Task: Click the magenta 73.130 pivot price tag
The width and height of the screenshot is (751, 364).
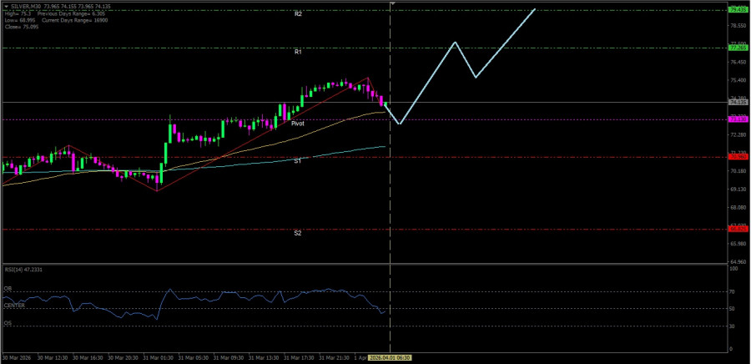Action: pos(737,119)
